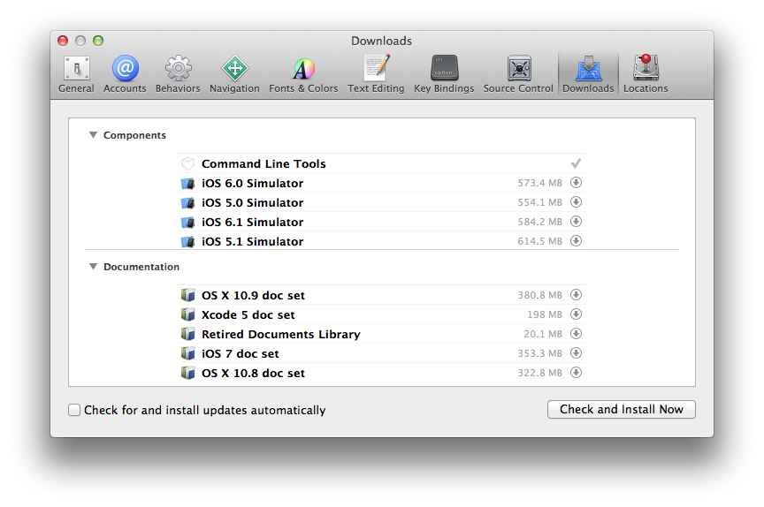Click the Documentation section heading
The width and height of the screenshot is (764, 507).
141,267
